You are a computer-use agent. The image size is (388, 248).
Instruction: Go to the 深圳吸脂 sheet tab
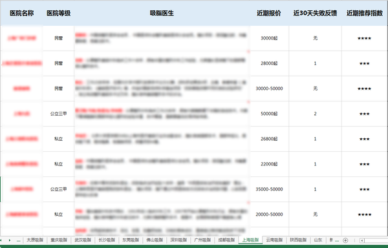pos(178,240)
